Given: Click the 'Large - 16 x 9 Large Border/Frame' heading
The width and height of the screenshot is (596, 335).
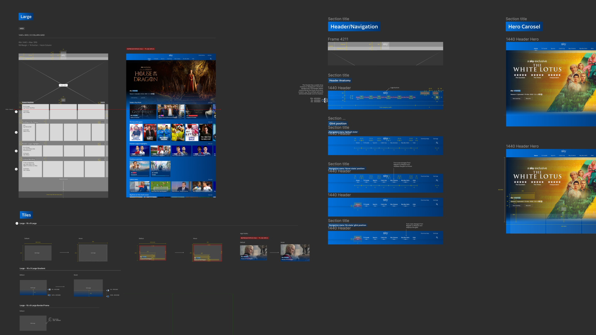Looking at the screenshot, I should coord(34,305).
